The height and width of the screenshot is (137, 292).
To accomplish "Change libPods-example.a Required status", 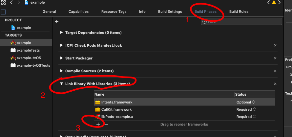I will 246,117.
